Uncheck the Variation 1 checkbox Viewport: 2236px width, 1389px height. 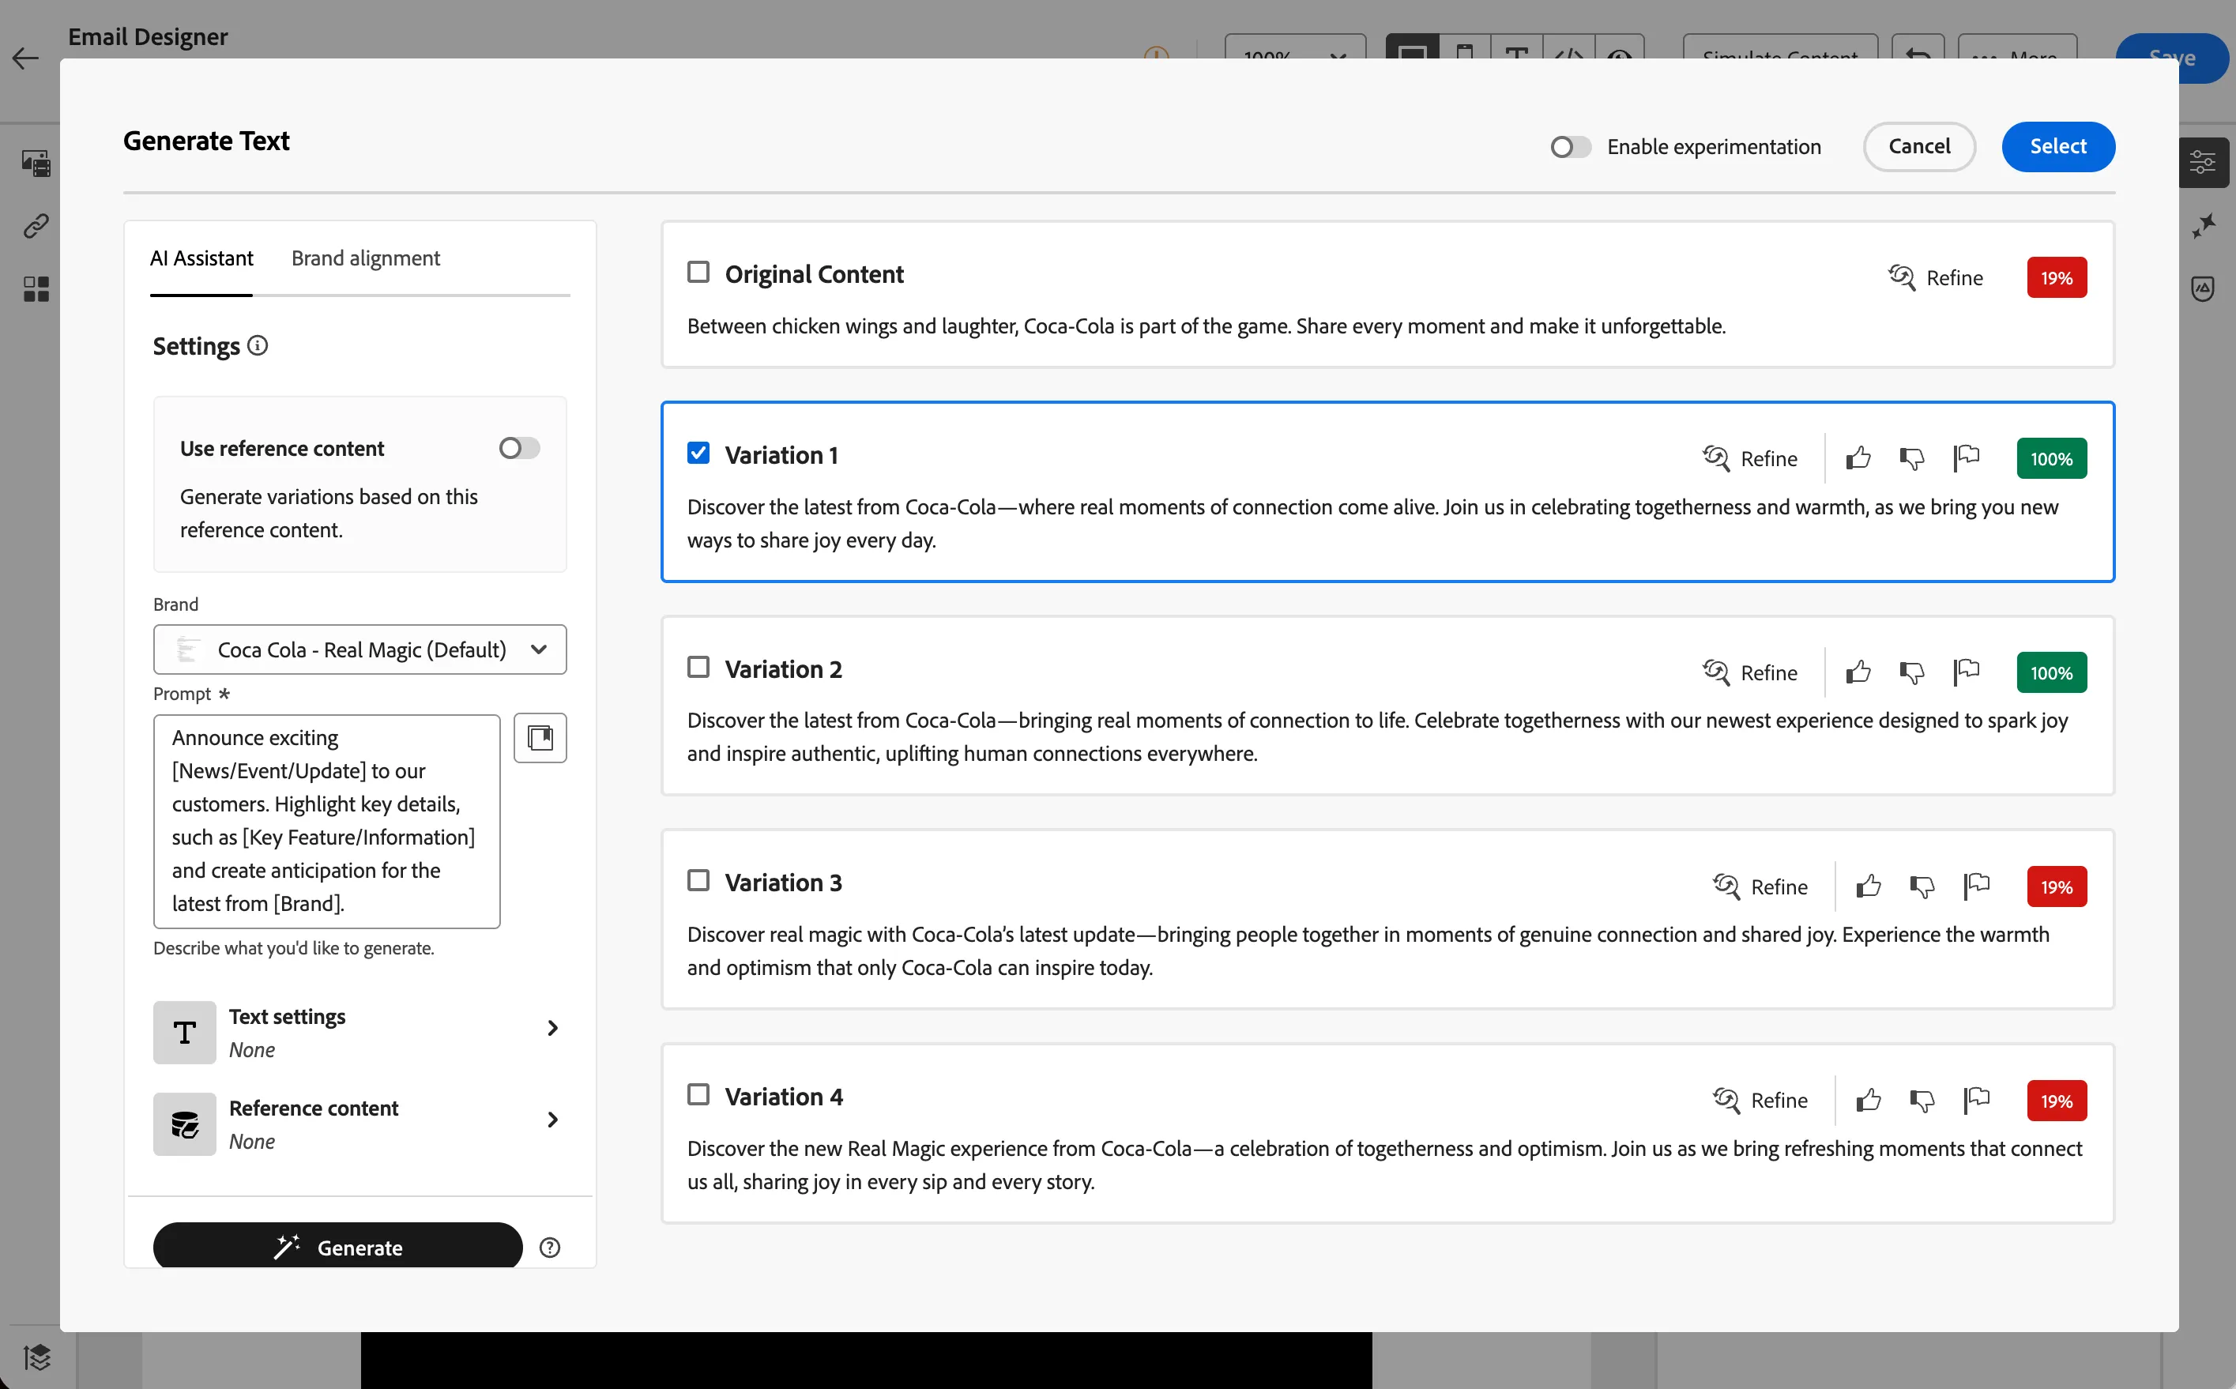coord(698,453)
